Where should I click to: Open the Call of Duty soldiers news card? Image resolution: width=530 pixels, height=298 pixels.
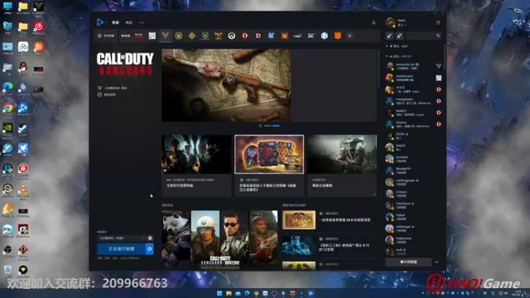[196, 166]
